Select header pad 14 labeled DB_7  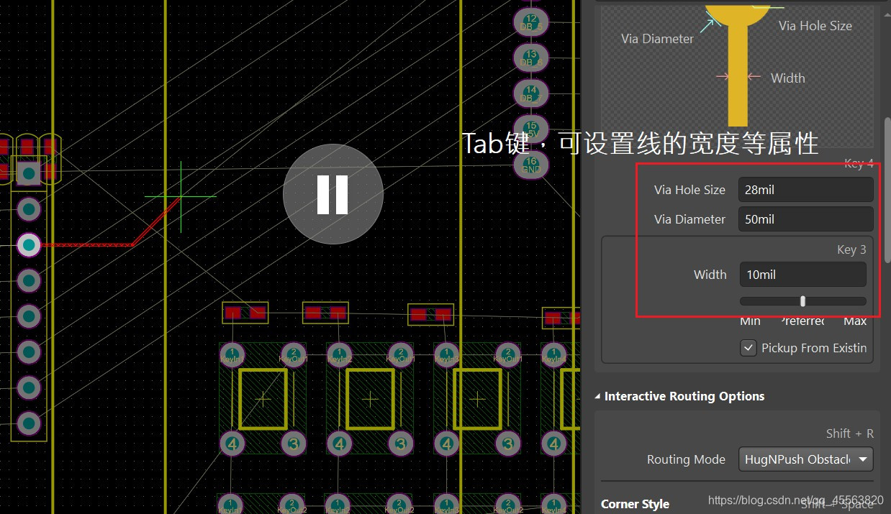531,93
